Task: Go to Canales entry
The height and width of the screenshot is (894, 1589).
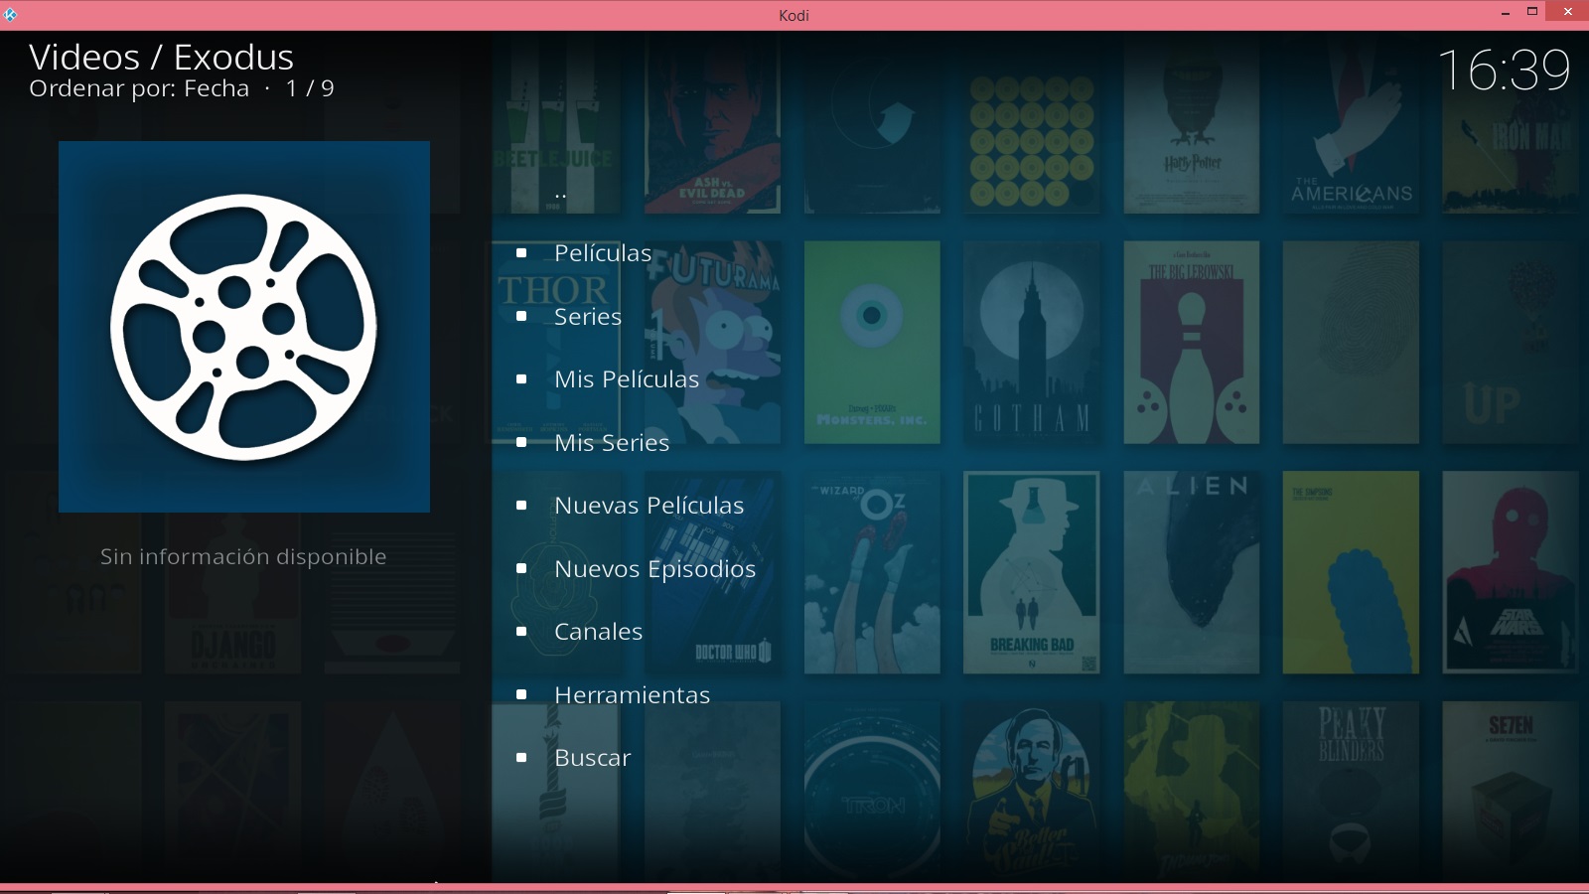Action: 599,632
